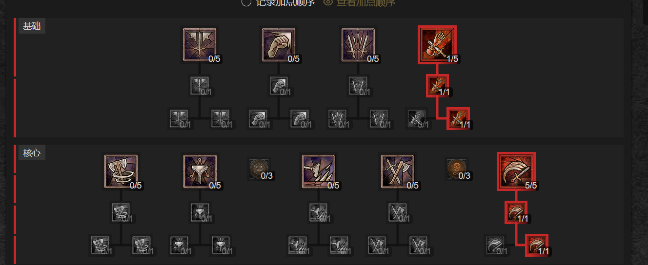
Task: Select the hanging hammer skill in 核心 row
Action: click(x=200, y=171)
